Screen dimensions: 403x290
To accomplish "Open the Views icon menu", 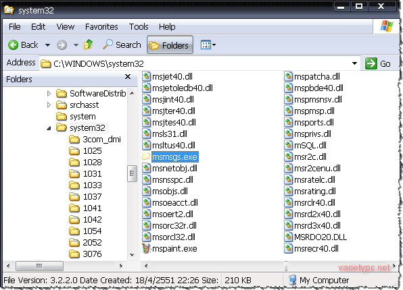I will [x=206, y=45].
